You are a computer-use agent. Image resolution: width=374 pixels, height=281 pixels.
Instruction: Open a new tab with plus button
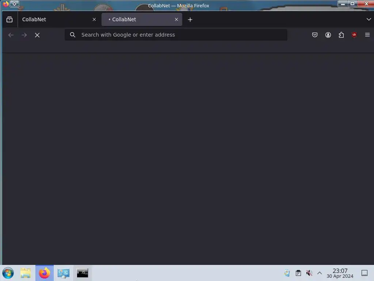(x=190, y=20)
